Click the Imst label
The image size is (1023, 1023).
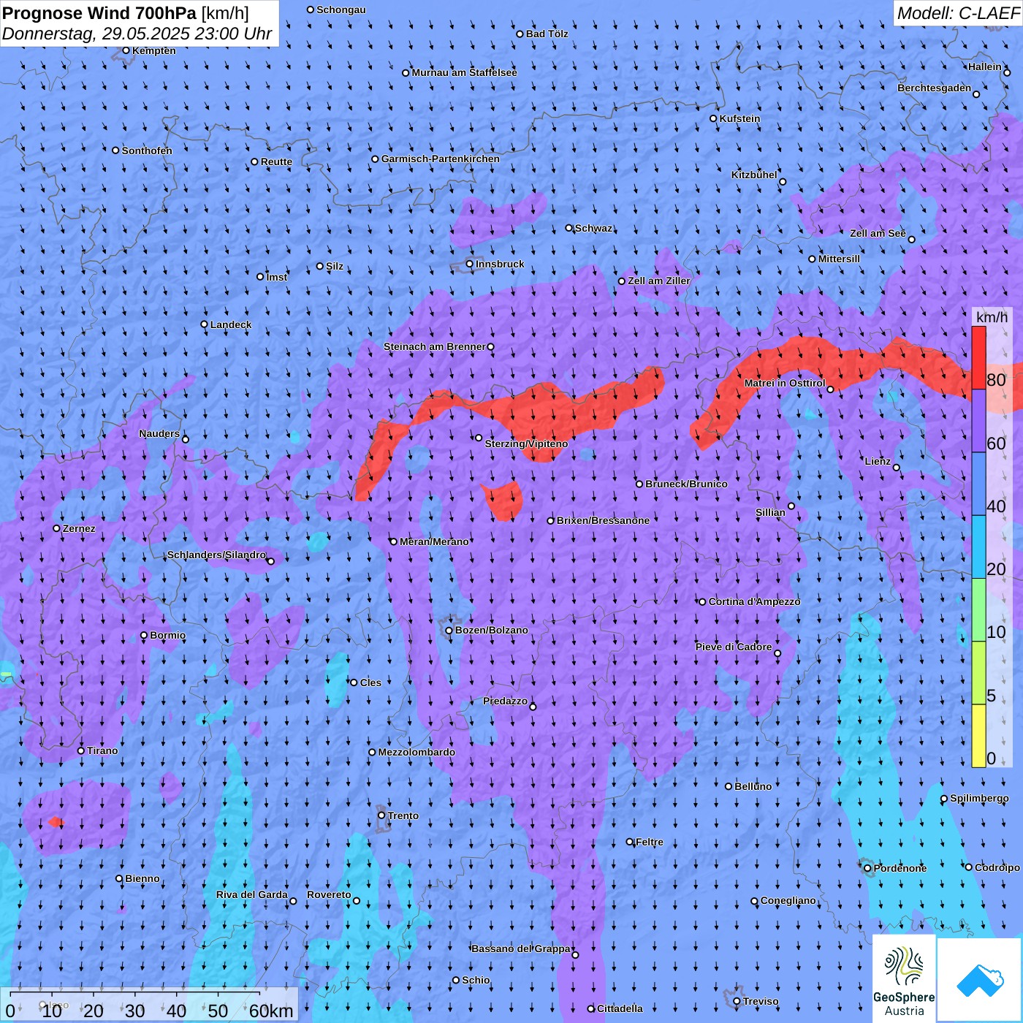(x=277, y=277)
